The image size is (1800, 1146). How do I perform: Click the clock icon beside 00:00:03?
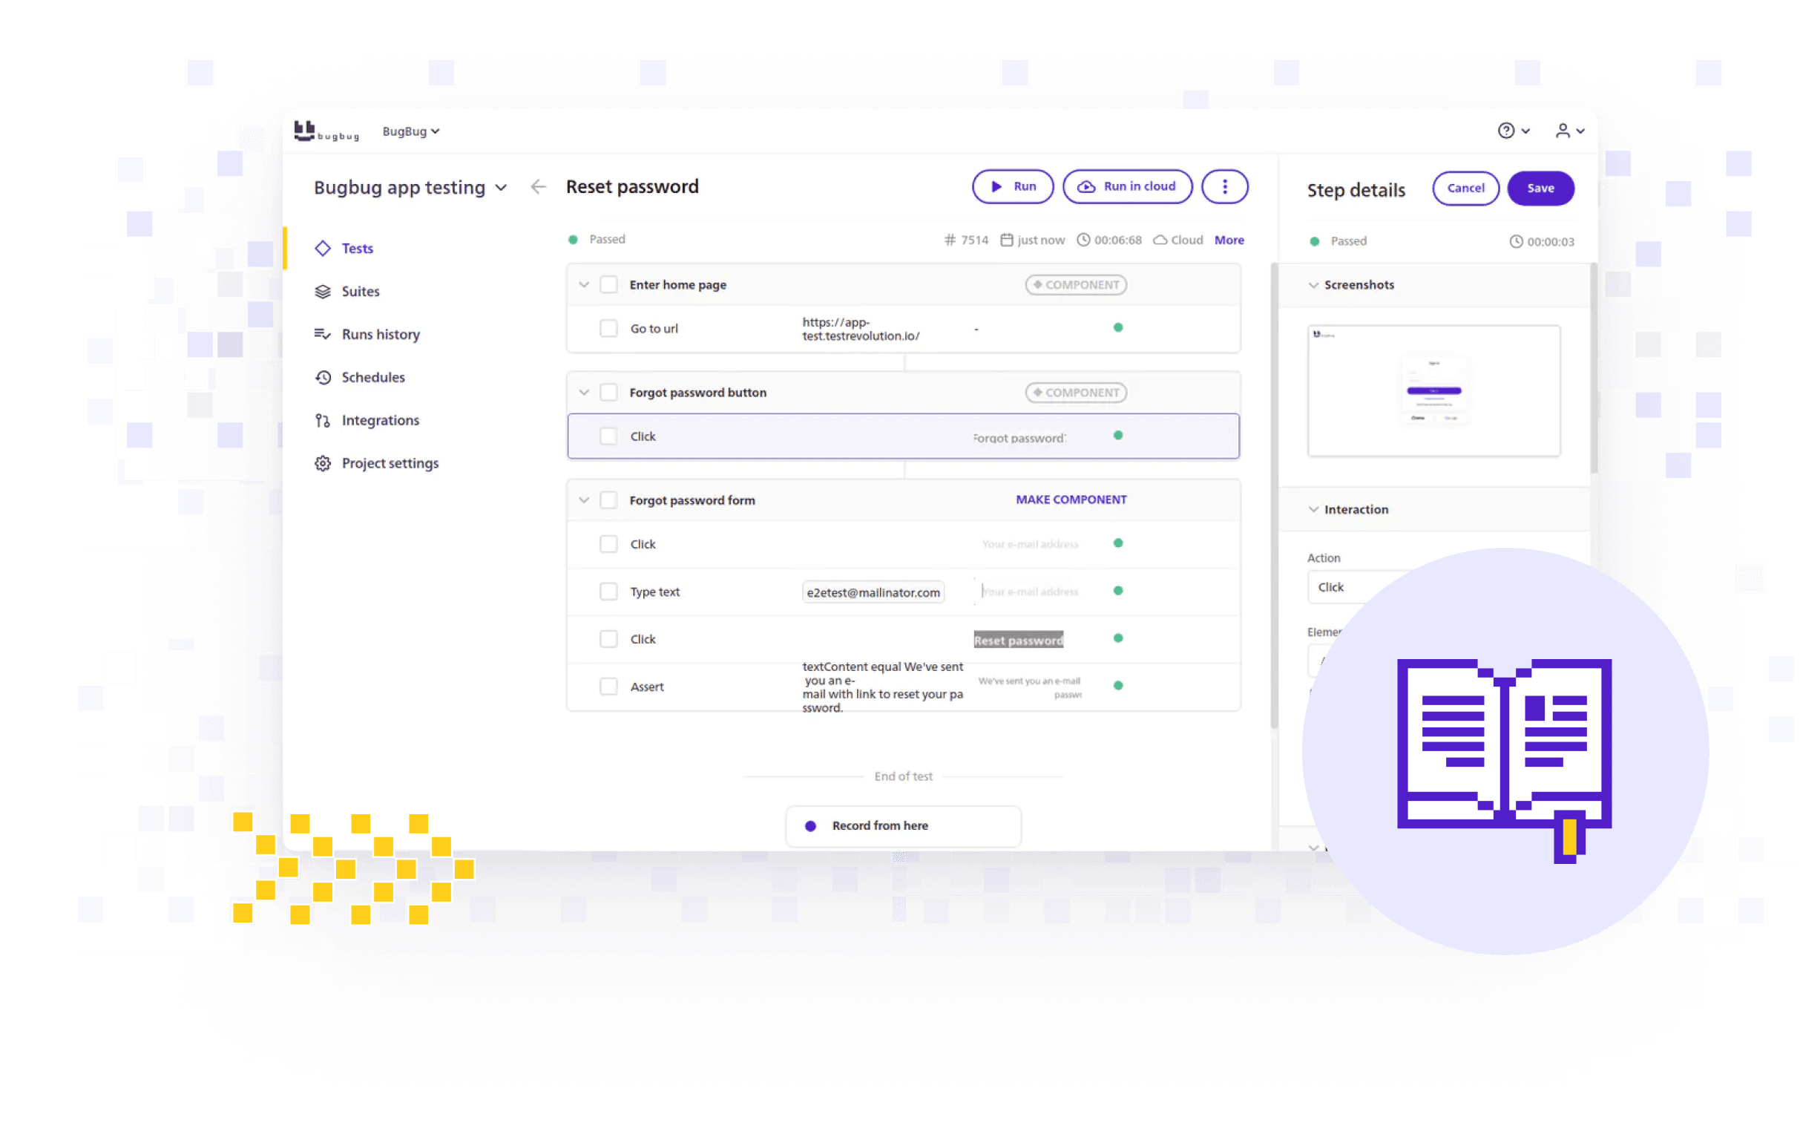(1515, 241)
